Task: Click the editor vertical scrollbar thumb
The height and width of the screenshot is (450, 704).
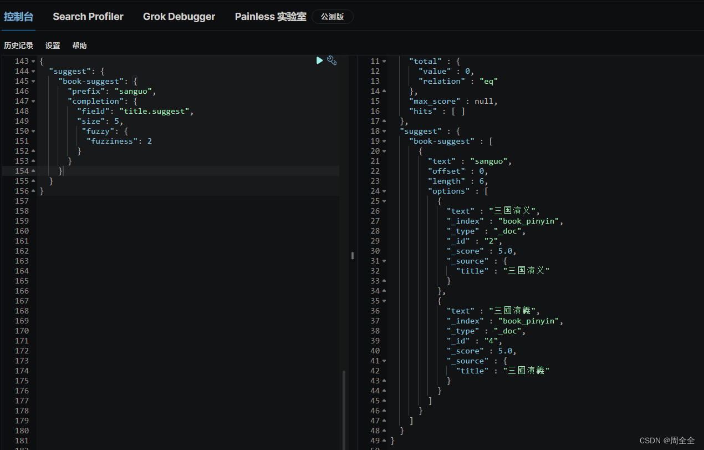Action: pos(344,409)
